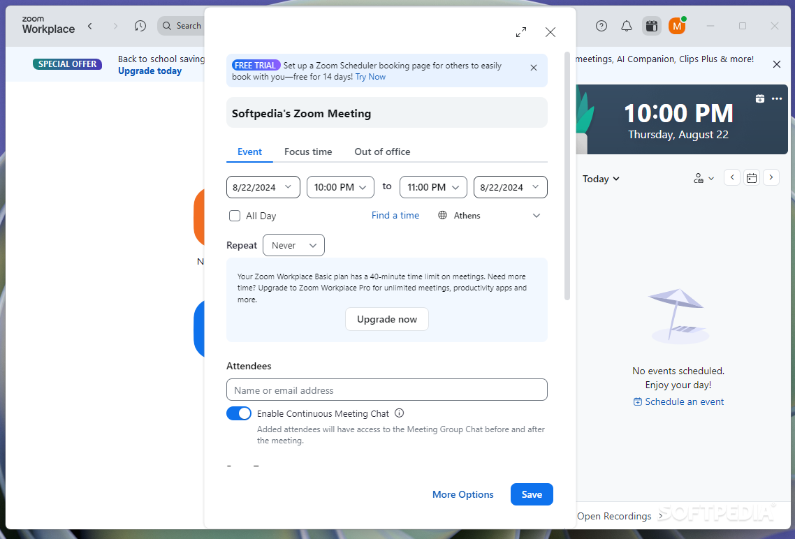Open the orange M profile avatar

[677, 26]
